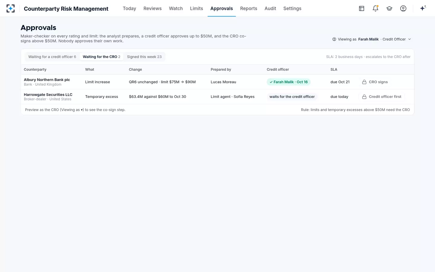The width and height of the screenshot is (435, 272).
Task: Click the Counterparty Risk Management logo icon
Action: tap(11, 8)
